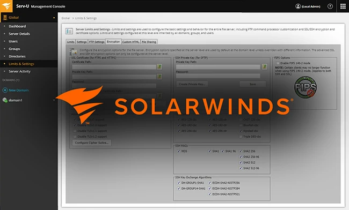Screen dimensions: 349x210
Task: Click the plus icon beside New Domain
Action: tap(5, 90)
